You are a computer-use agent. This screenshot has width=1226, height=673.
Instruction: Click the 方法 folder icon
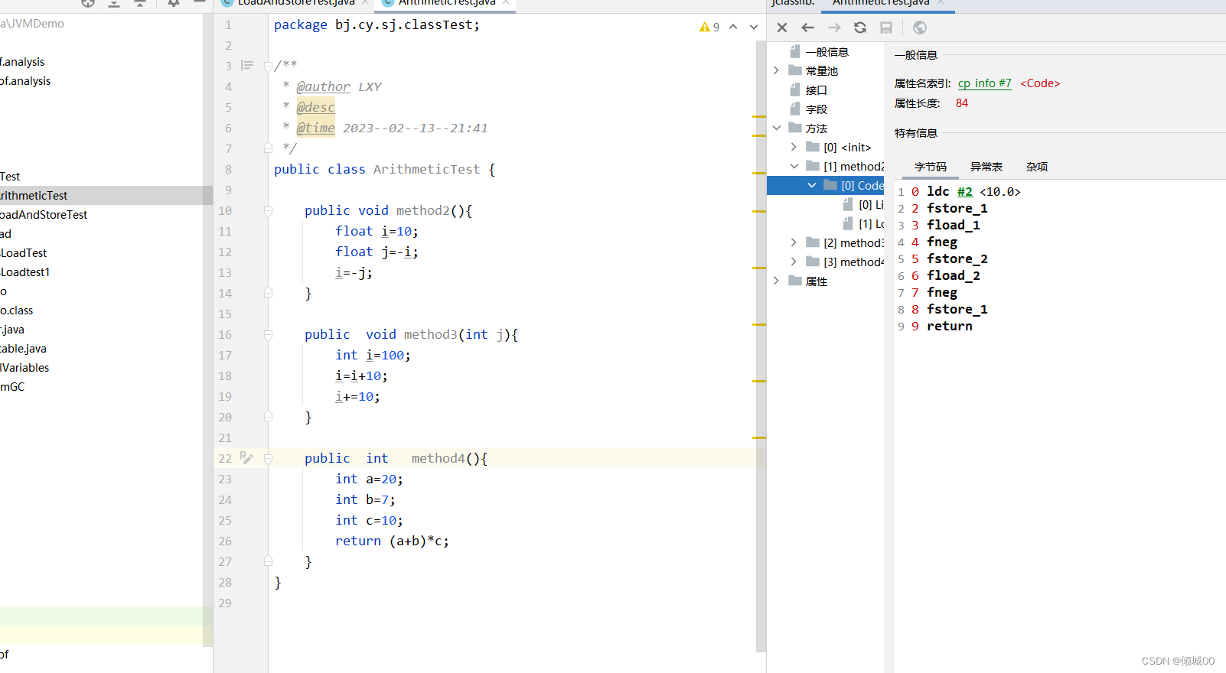click(795, 128)
